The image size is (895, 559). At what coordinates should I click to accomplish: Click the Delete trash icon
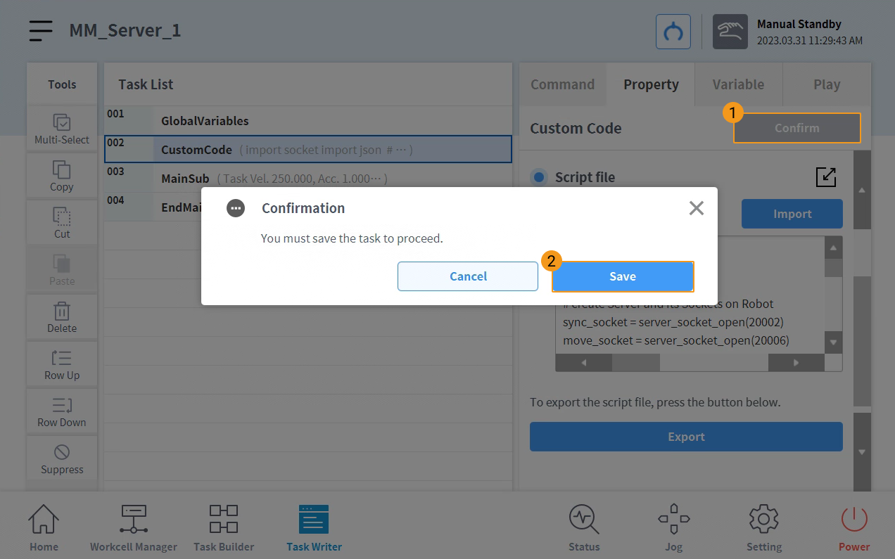click(62, 311)
